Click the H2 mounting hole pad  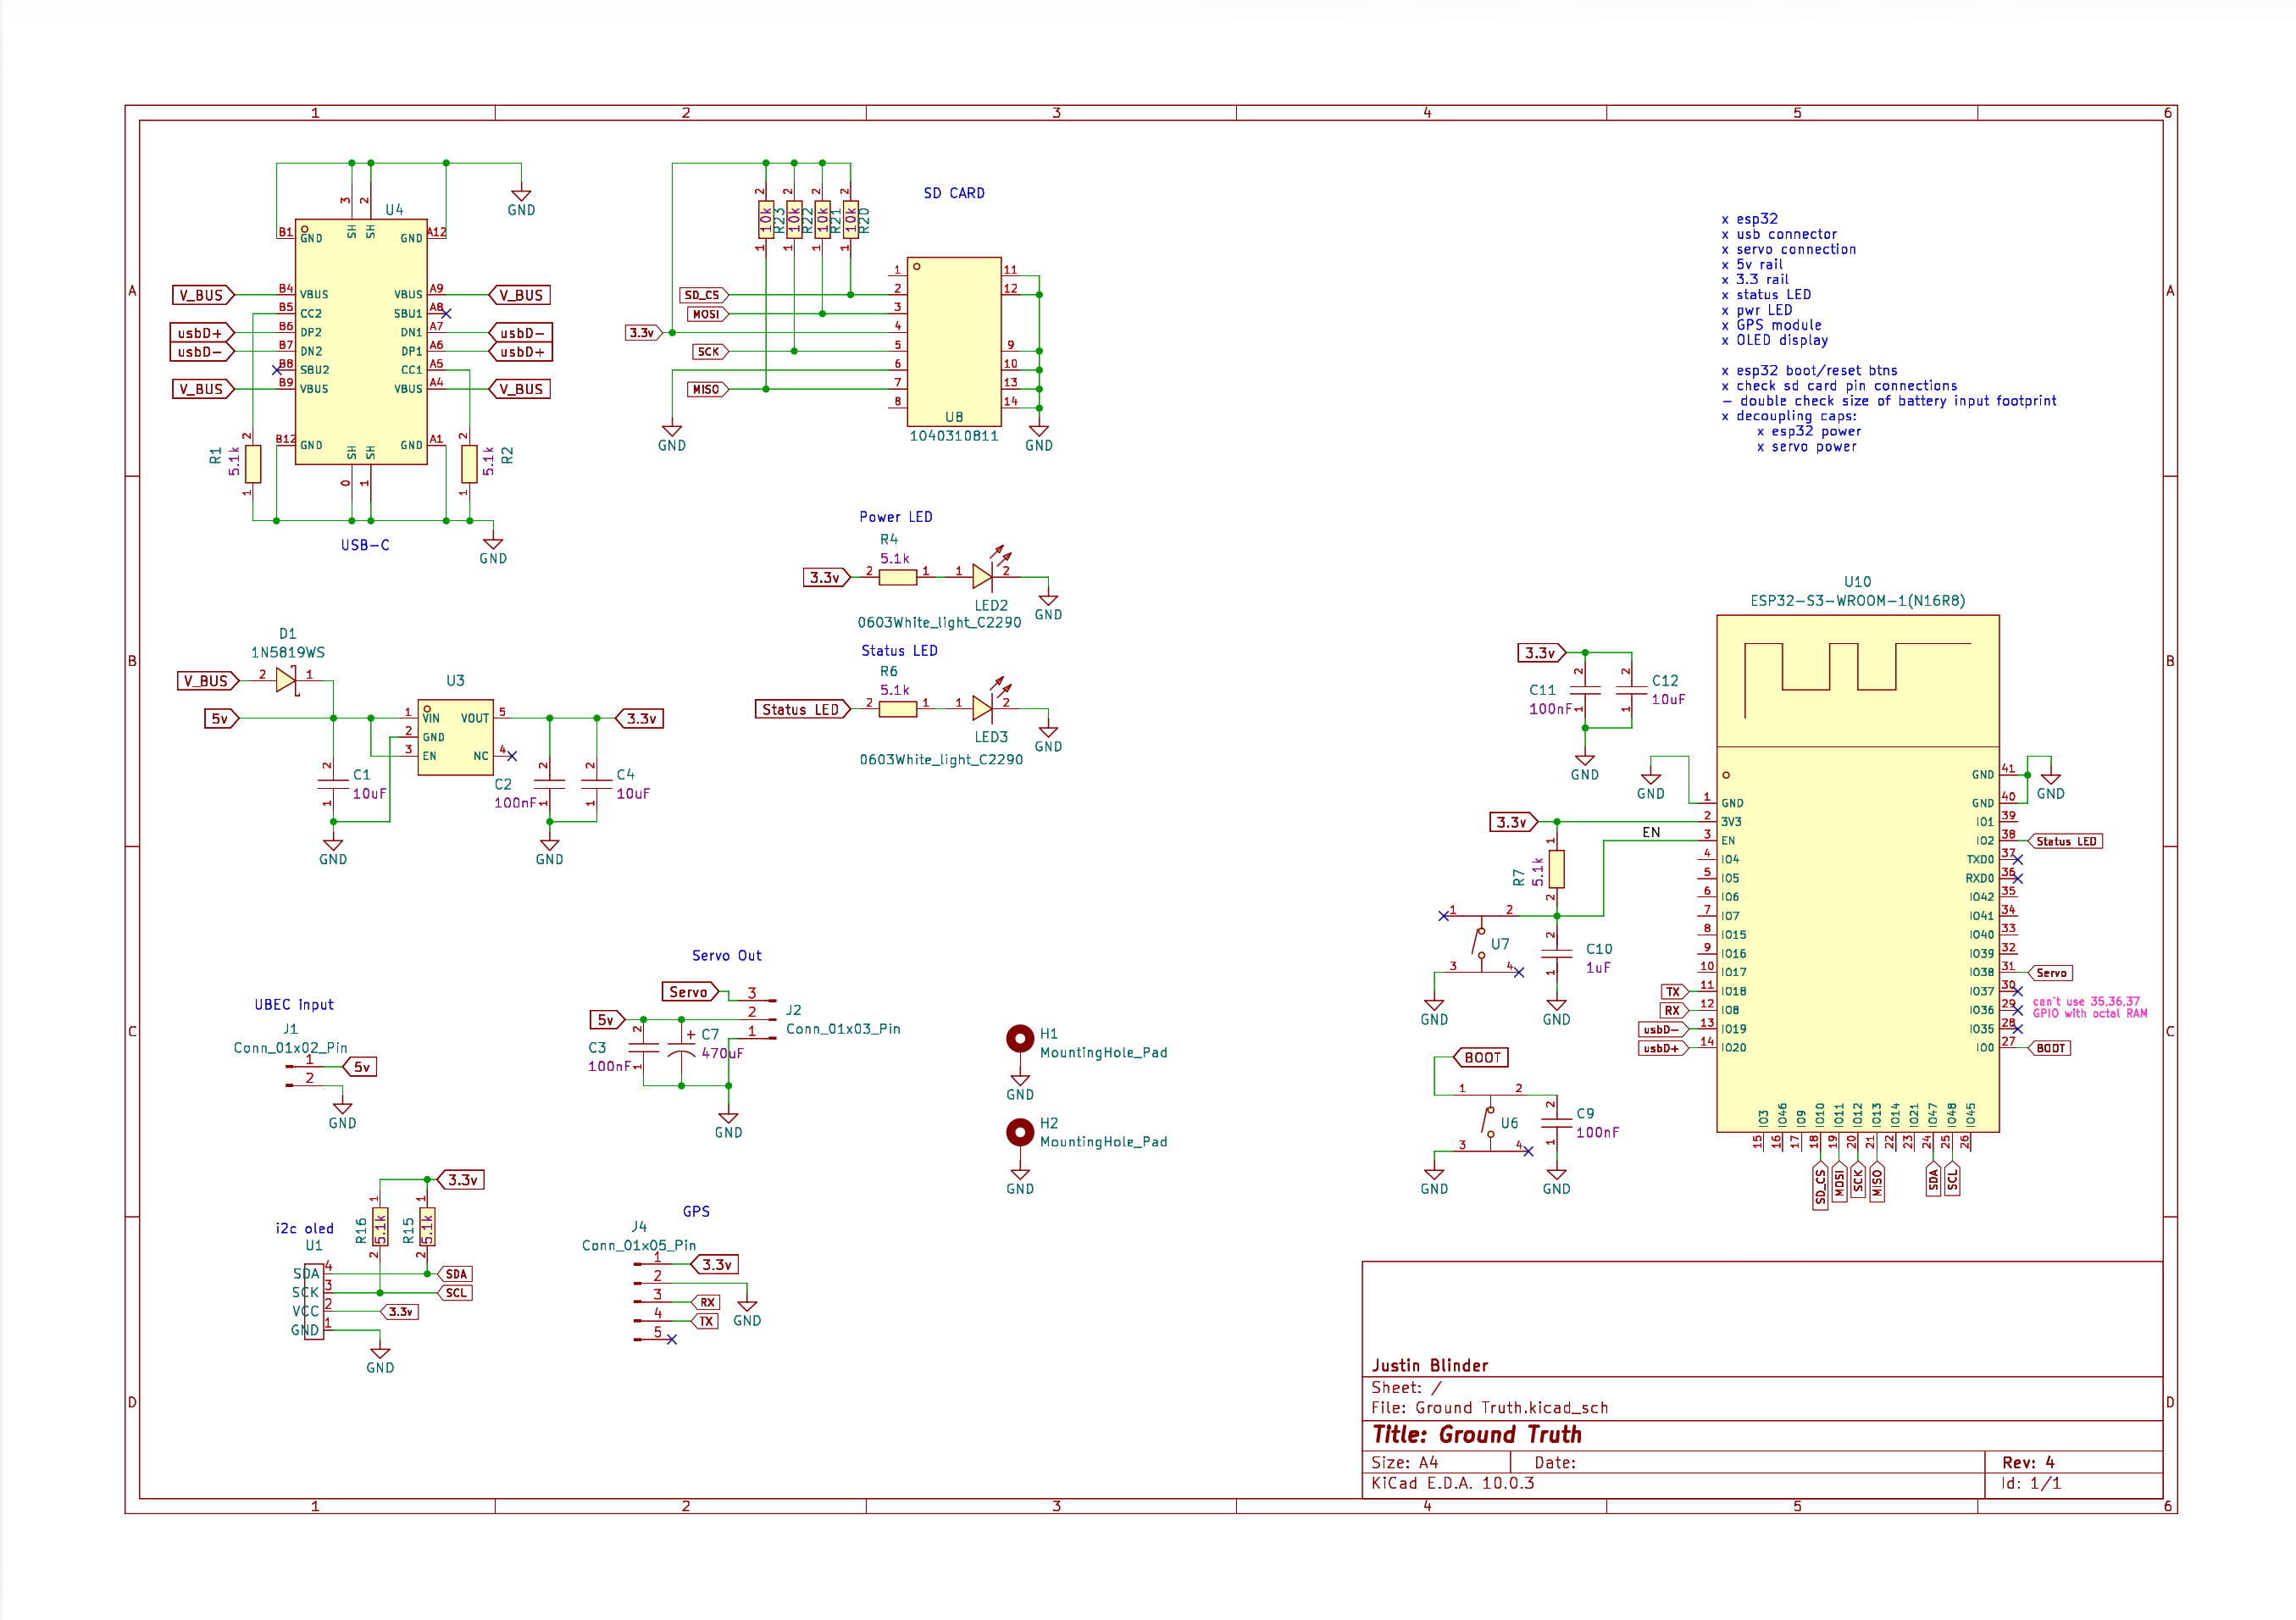tap(1019, 1132)
